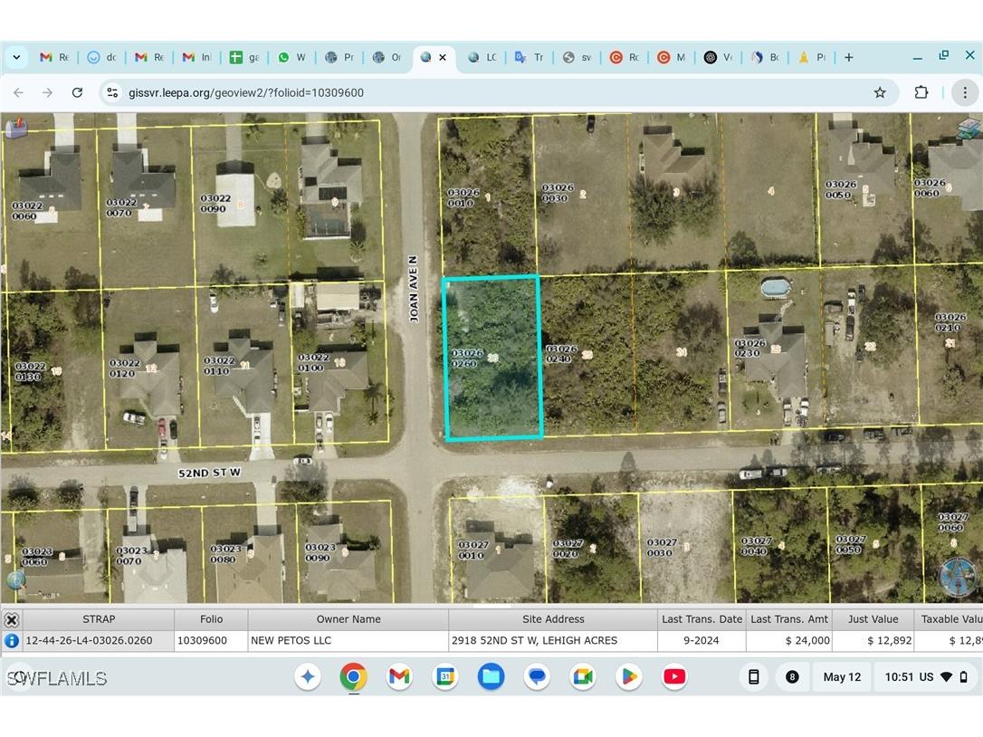Reload the gissvr.leepa.org page
Screen dimensions: 983x737
point(77,92)
